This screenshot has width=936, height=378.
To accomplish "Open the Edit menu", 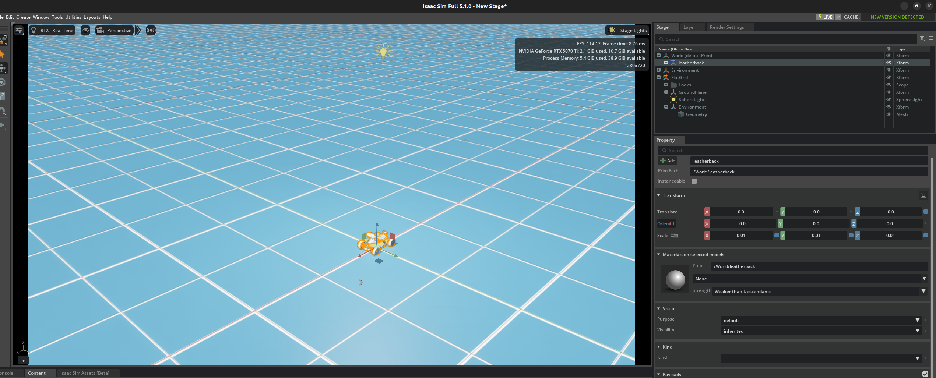I will coord(10,17).
